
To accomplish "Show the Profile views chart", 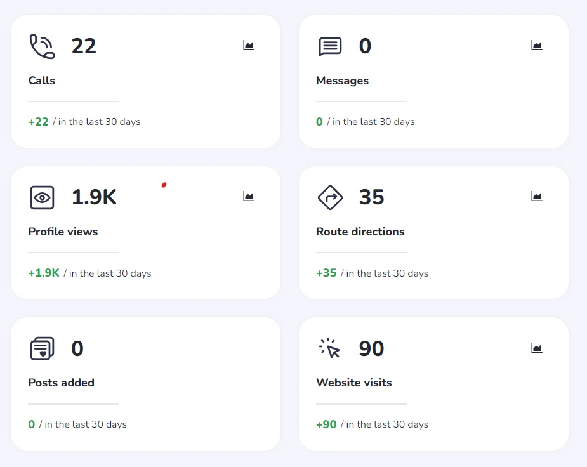I will click(x=249, y=197).
